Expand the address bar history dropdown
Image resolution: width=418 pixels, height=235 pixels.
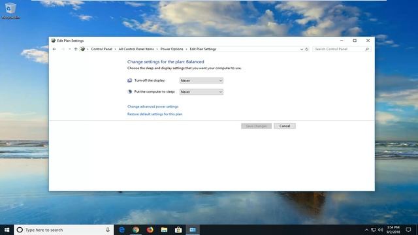pyautogui.click(x=302, y=50)
